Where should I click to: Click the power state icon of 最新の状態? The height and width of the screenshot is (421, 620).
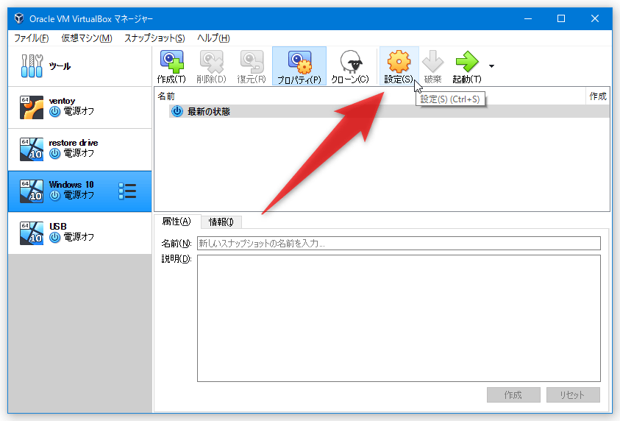(177, 111)
